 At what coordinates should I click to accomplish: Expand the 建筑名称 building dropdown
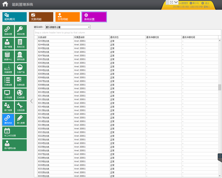click(68, 27)
